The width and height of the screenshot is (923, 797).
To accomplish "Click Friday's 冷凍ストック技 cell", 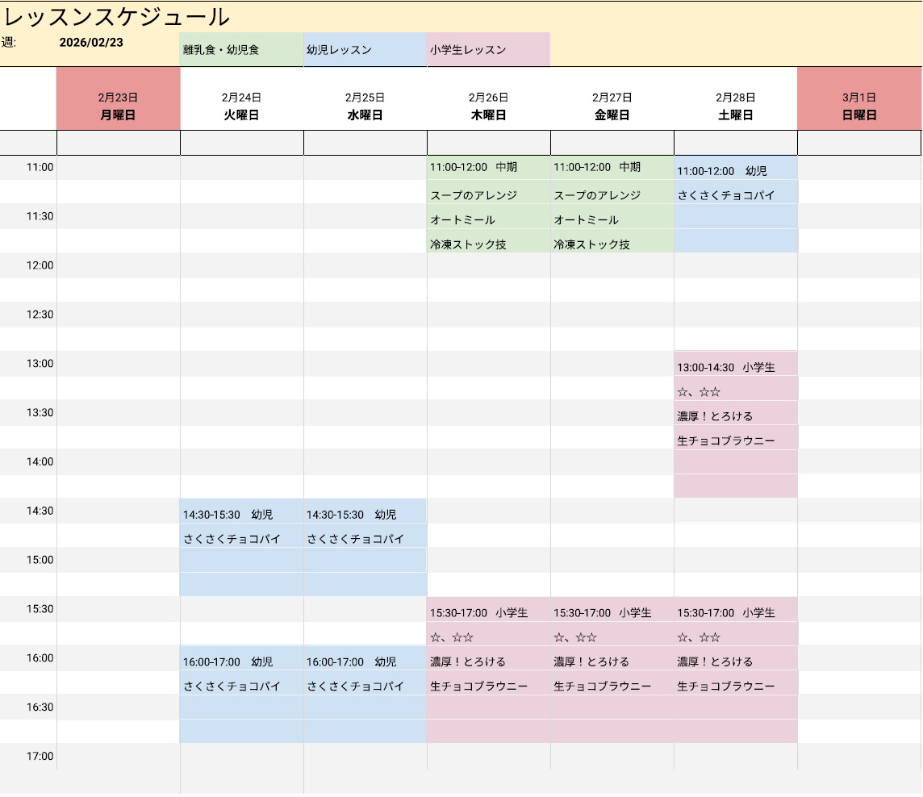I will 612,244.
